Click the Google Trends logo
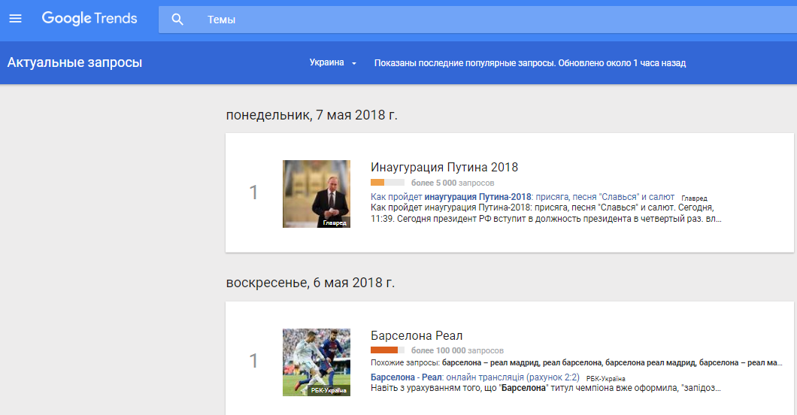Viewport: 797px width, 415px height. click(x=89, y=19)
